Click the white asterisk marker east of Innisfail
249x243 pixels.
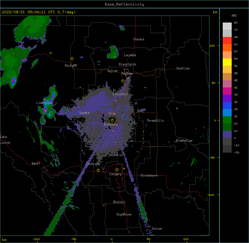coord(145,87)
